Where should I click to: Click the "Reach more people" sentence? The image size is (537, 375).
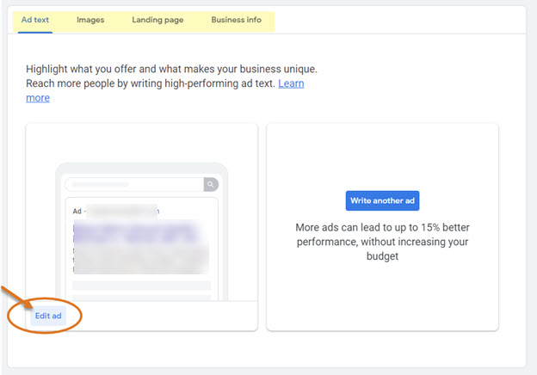[151, 83]
